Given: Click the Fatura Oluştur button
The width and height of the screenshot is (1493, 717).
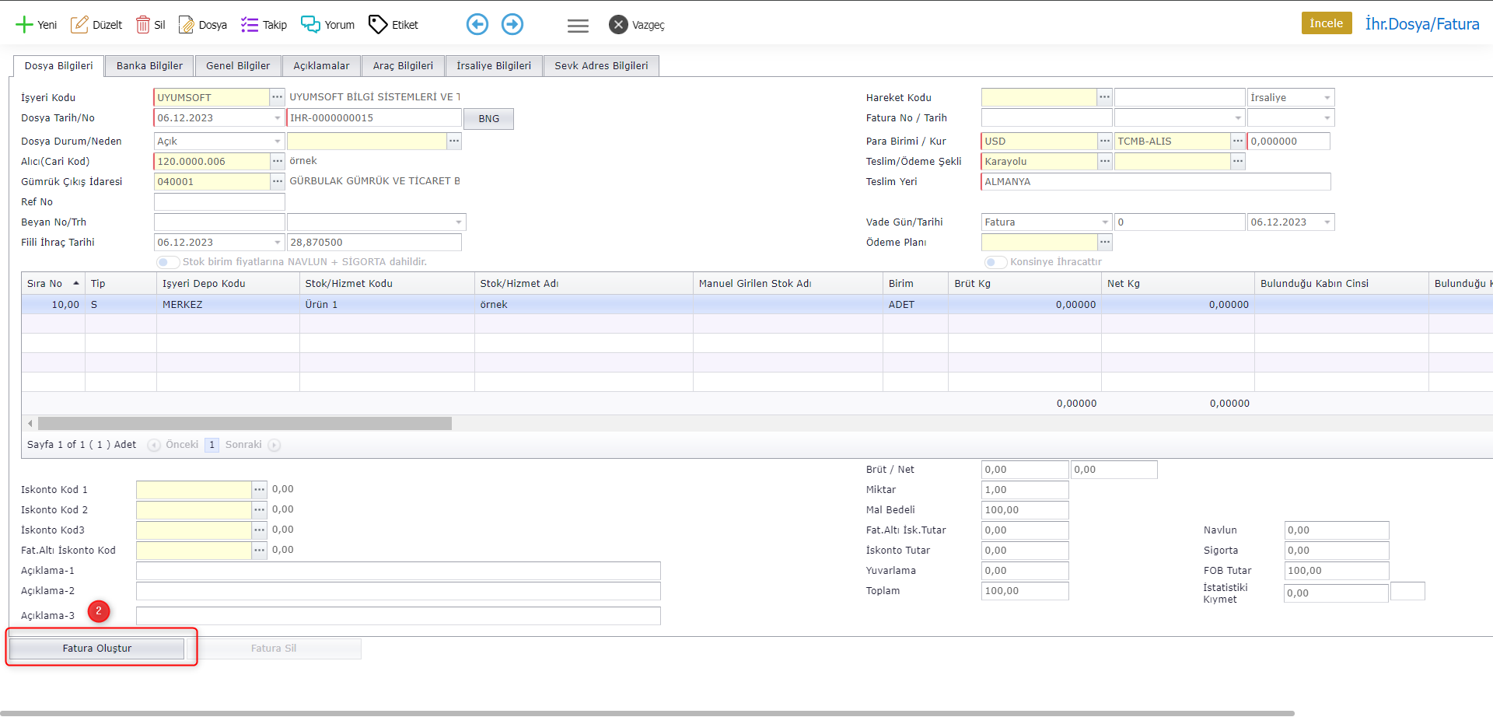Looking at the screenshot, I should [x=97, y=649].
